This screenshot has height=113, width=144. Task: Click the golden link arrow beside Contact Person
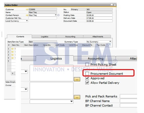tap(27, 15)
